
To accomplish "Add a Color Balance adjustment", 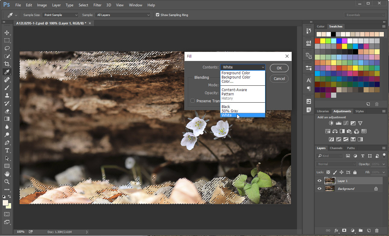I will [x=335, y=131].
